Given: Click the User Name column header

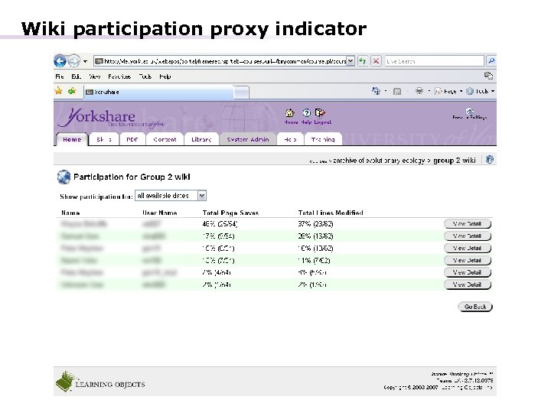Looking at the screenshot, I should click(159, 213).
